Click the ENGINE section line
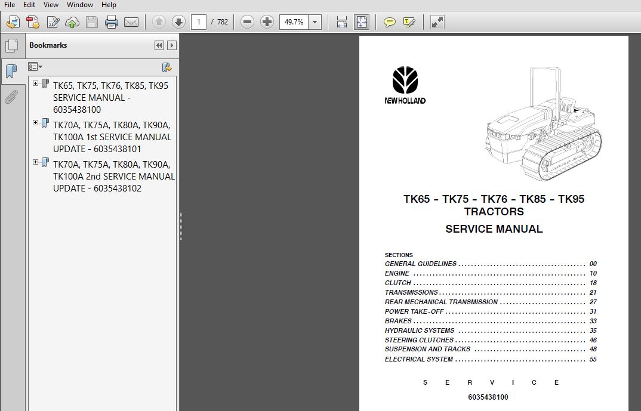 coord(491,273)
